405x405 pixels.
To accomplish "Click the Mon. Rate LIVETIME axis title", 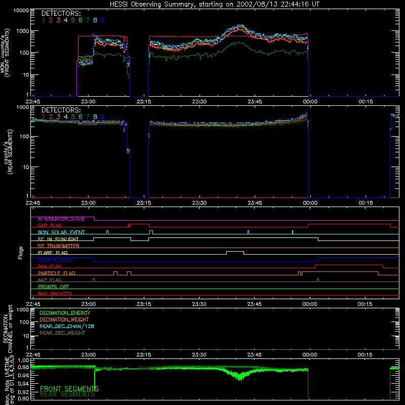I will 9,380.
